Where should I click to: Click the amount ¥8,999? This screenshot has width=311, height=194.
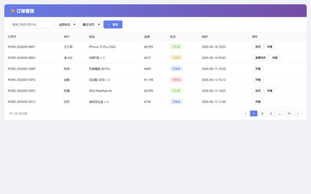click(149, 47)
